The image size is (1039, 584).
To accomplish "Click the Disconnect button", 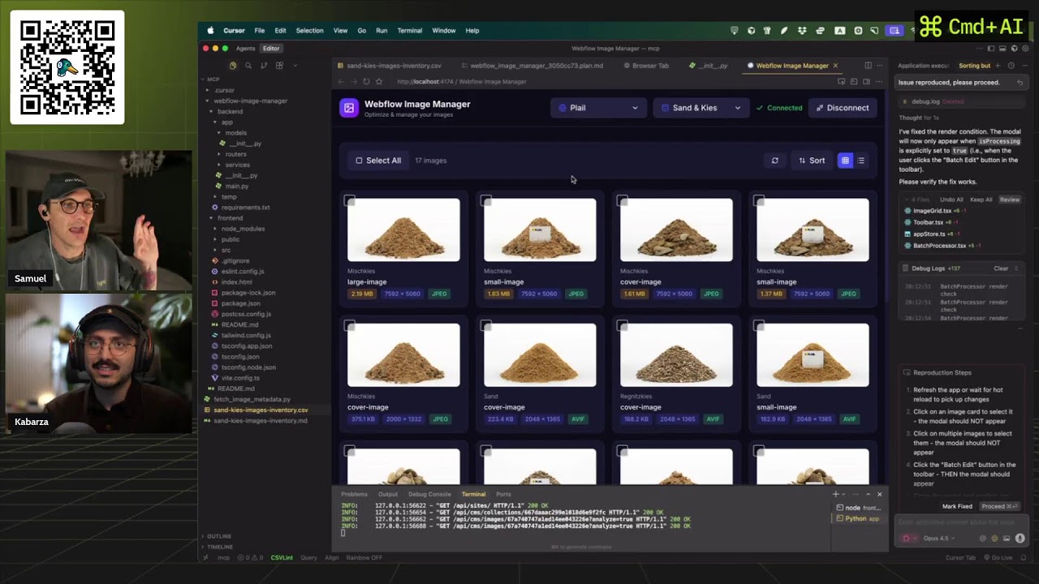I will 843,108.
